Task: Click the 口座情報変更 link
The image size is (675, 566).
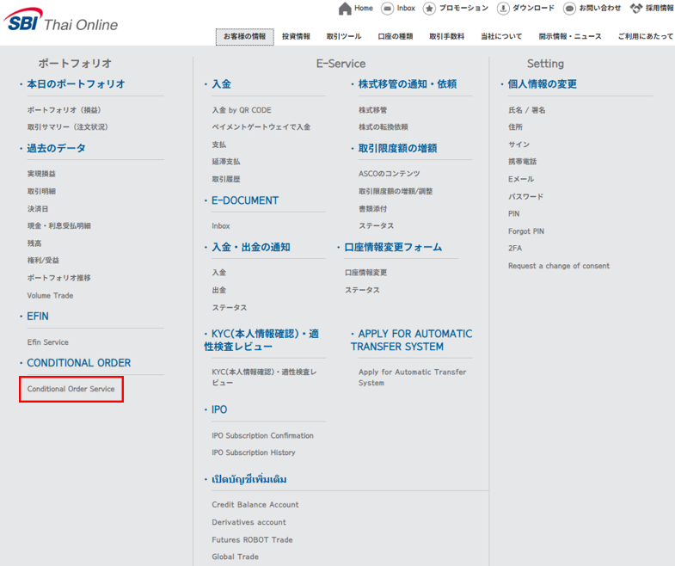Action: [366, 273]
